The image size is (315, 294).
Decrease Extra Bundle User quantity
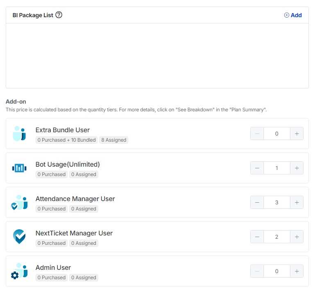click(x=257, y=133)
